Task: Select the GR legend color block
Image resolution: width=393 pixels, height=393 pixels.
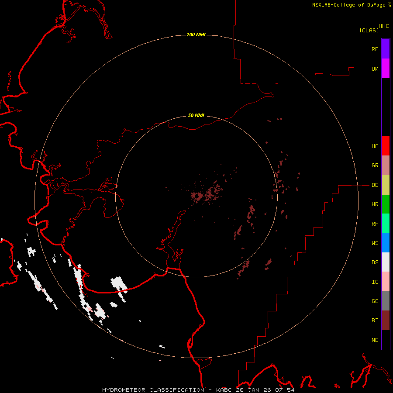Action: click(x=386, y=165)
